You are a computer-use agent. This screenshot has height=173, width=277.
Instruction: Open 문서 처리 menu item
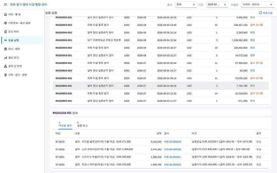click(x=22, y=32)
